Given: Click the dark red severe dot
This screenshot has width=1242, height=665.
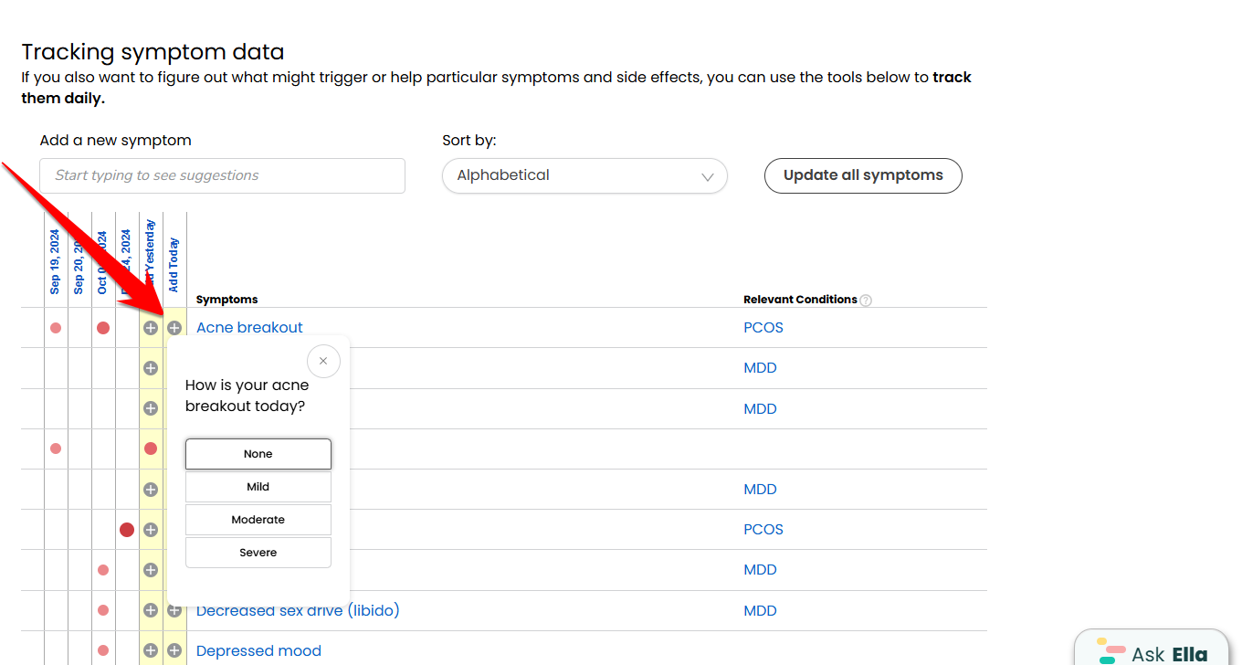Looking at the screenshot, I should [127, 530].
